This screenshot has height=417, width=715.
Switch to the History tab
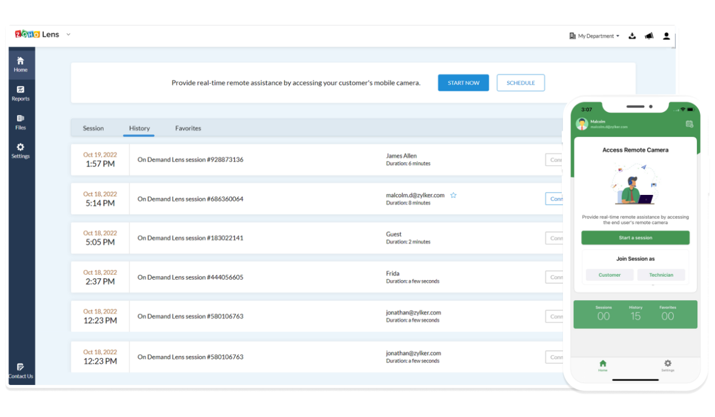[139, 128]
